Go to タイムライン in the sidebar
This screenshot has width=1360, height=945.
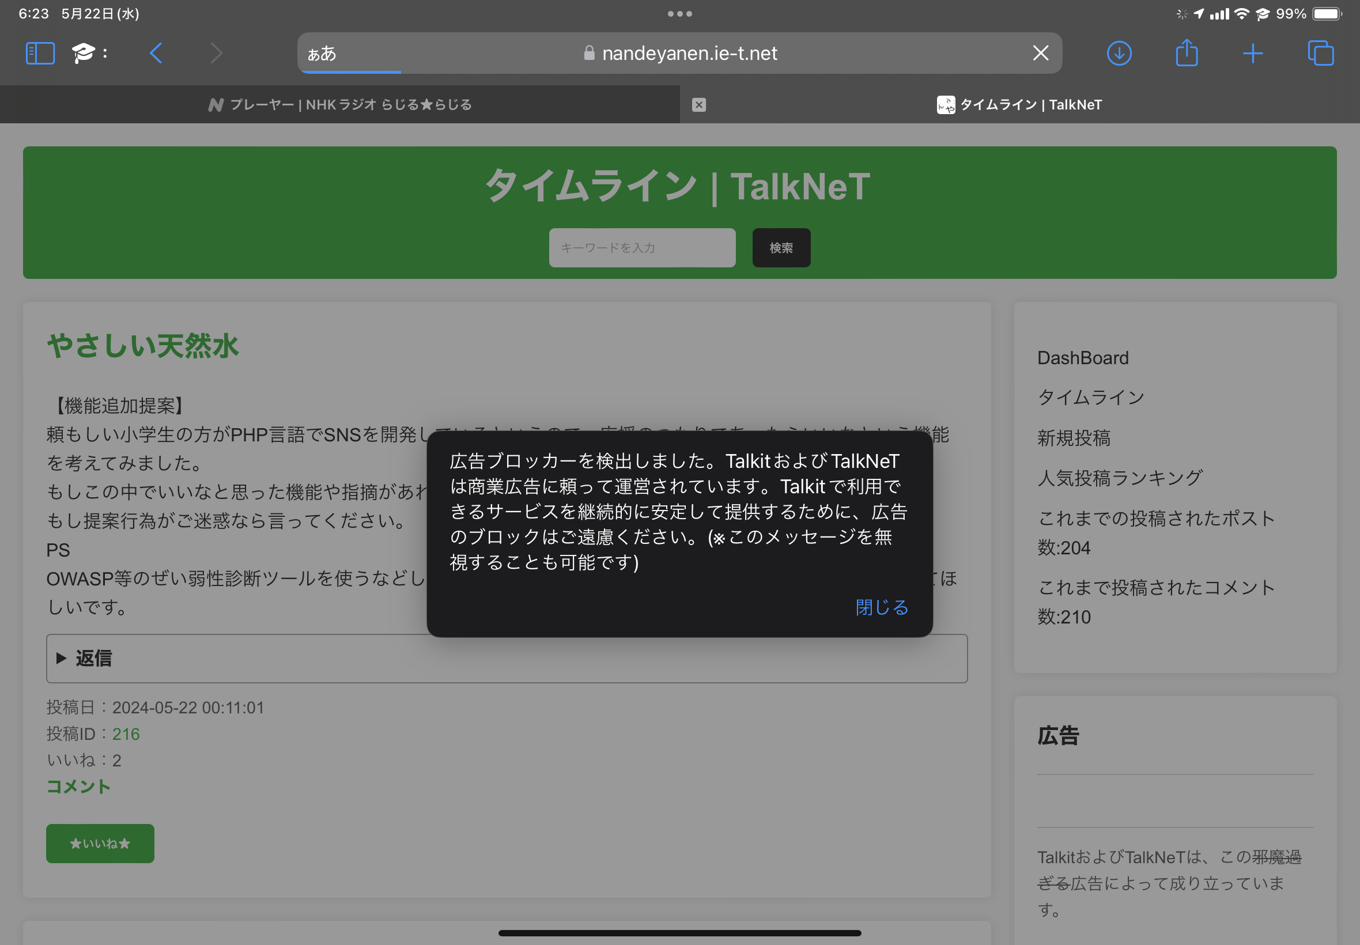[1091, 397]
